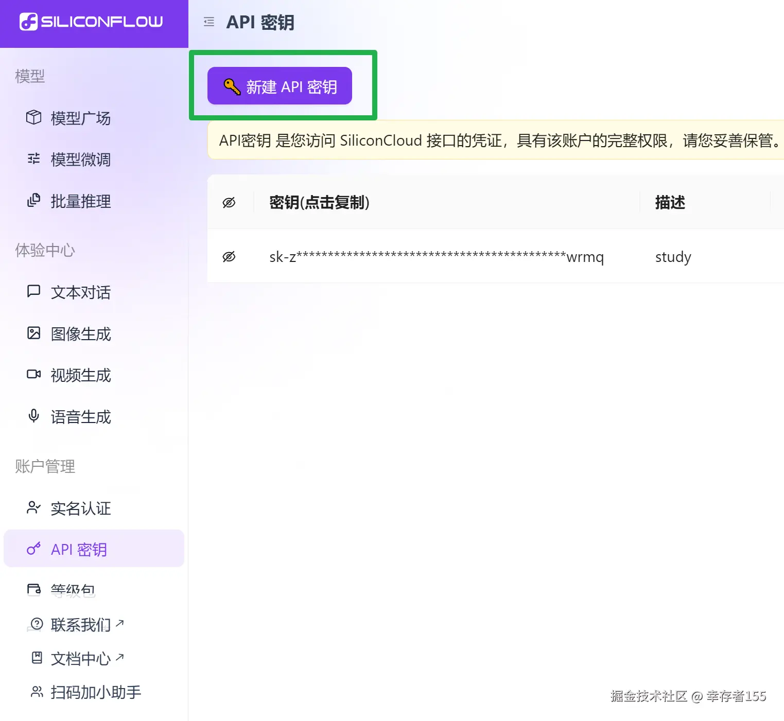The image size is (784, 721).
Task: Click the microphone icon beside 语音生成
Action: coord(34,416)
